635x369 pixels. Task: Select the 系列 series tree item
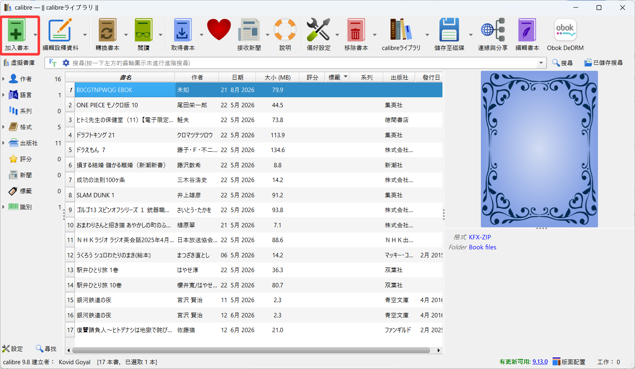click(26, 111)
